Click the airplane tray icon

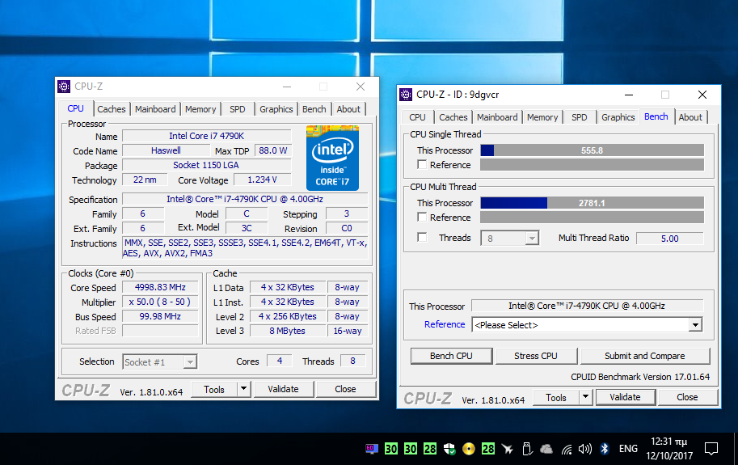pos(508,449)
